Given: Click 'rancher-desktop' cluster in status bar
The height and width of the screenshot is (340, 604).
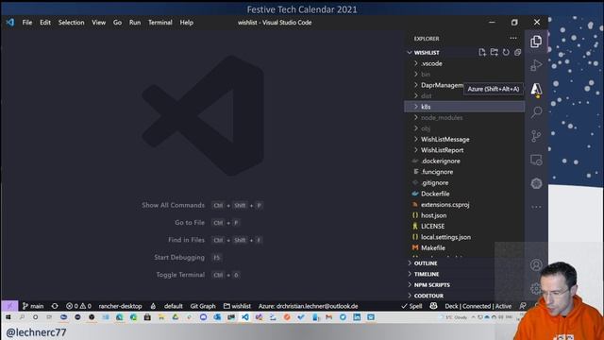Looking at the screenshot, I should pos(120,306).
